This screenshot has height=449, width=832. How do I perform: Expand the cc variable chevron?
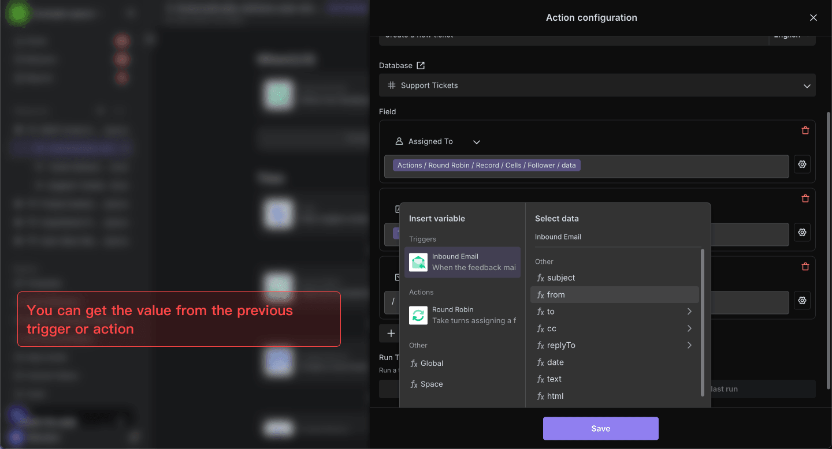(689, 328)
